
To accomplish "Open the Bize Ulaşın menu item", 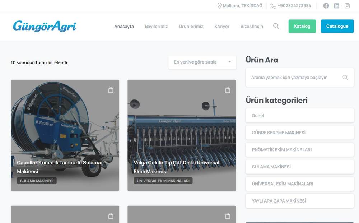I will click(252, 26).
